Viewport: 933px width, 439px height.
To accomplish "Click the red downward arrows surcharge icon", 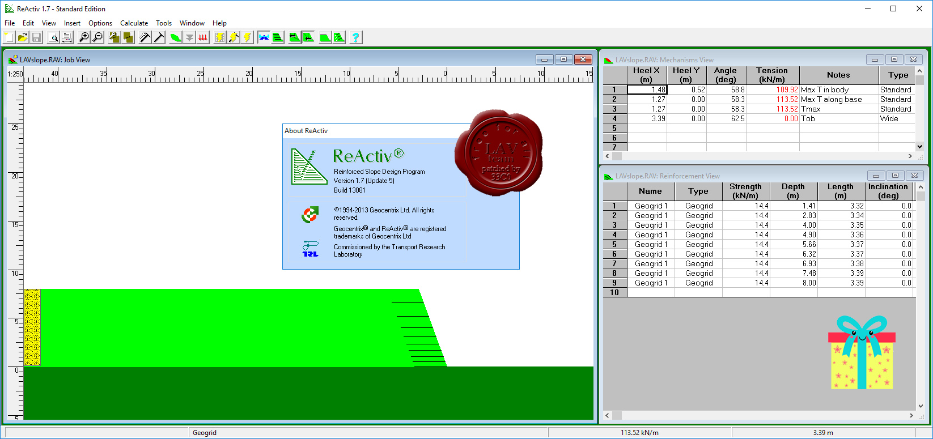I will tap(203, 37).
